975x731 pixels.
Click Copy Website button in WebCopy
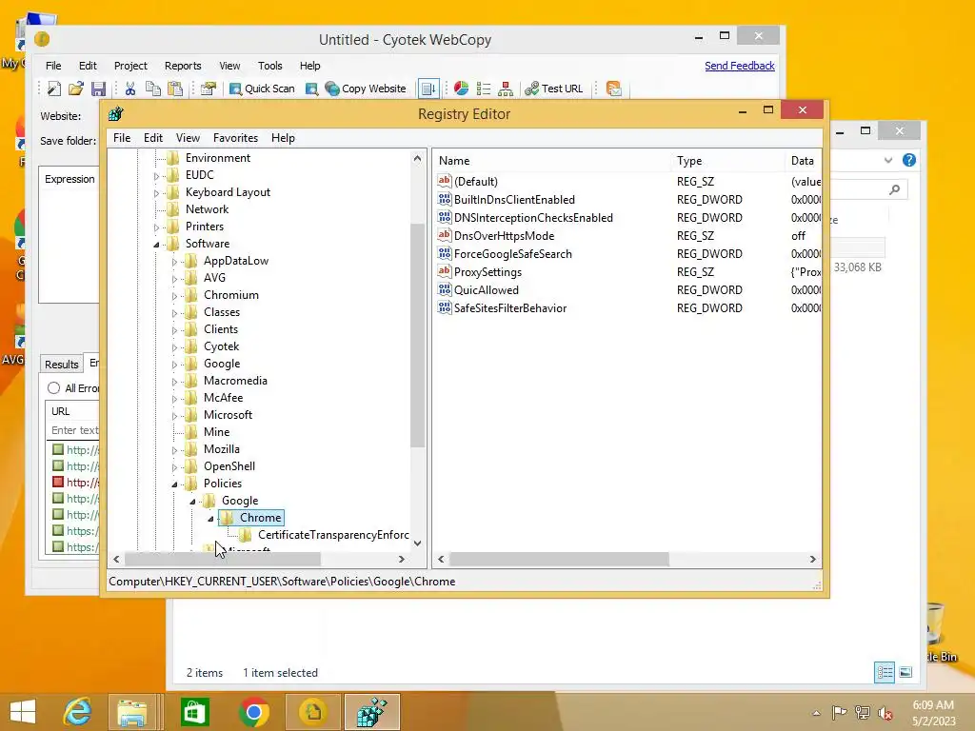tap(366, 89)
